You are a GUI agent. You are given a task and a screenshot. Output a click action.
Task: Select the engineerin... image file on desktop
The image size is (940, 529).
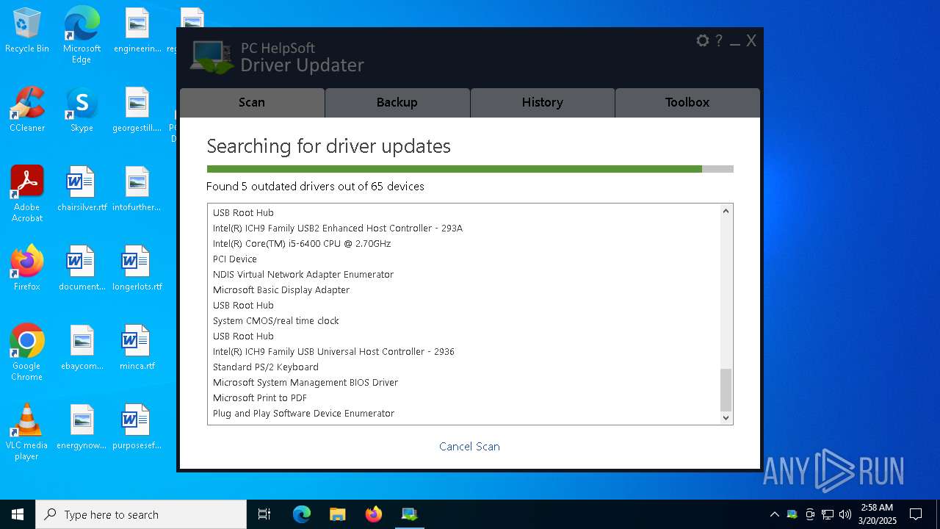click(x=137, y=31)
